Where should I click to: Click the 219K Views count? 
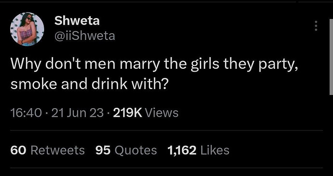click(x=146, y=113)
